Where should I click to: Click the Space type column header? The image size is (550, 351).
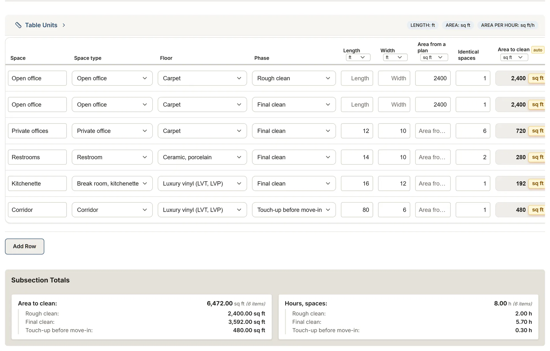tap(88, 58)
